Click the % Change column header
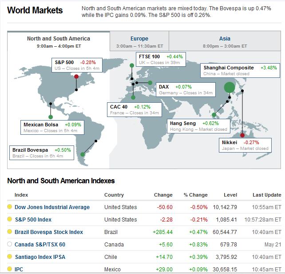Image resolution: width=285 pixels, height=274 pixels. (196, 195)
